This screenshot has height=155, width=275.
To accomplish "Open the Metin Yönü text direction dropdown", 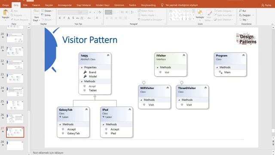I will [147, 11].
